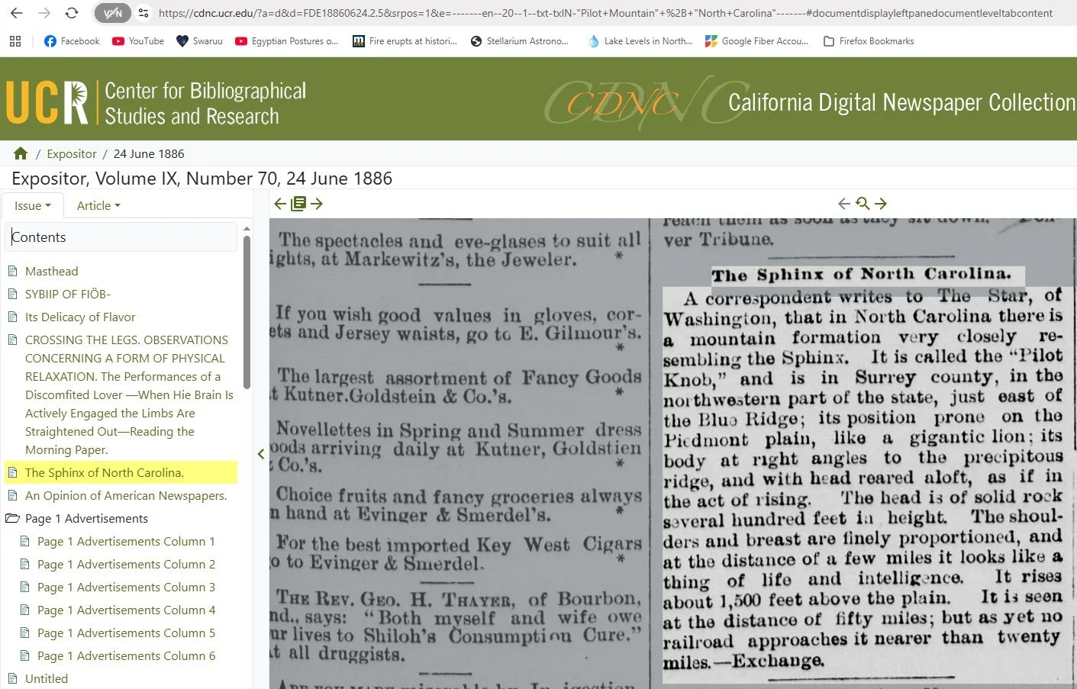Go to the next search result arrow
Screen dimensions: 1077x689
881,204
